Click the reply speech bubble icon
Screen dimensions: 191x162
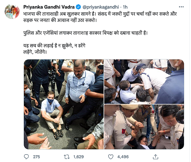click(26, 157)
